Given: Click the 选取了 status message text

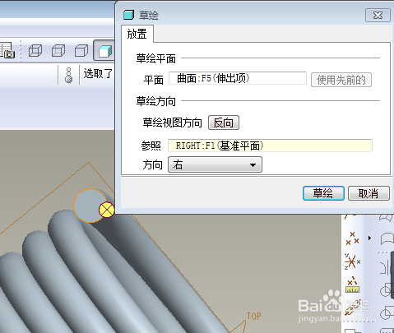Looking at the screenshot, I should click(98, 73).
